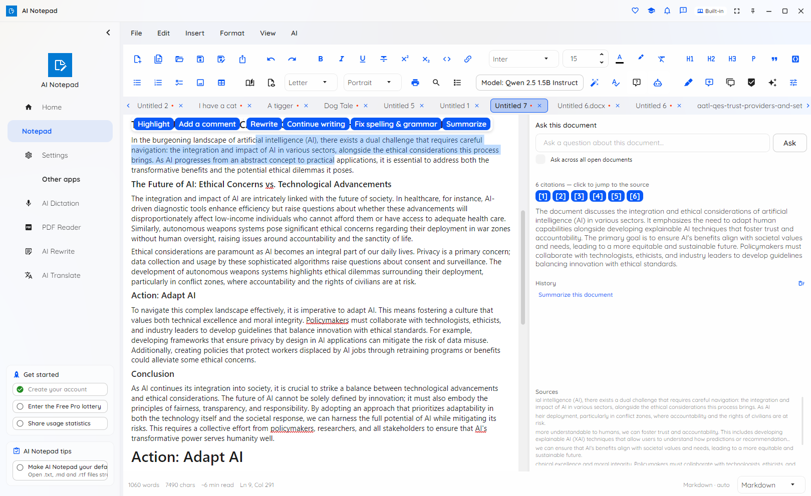This screenshot has height=496, width=811.
Task: Jump to citation [3]
Action: click(580, 196)
